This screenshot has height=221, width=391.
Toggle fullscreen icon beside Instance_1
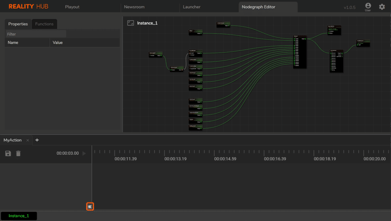(130, 23)
